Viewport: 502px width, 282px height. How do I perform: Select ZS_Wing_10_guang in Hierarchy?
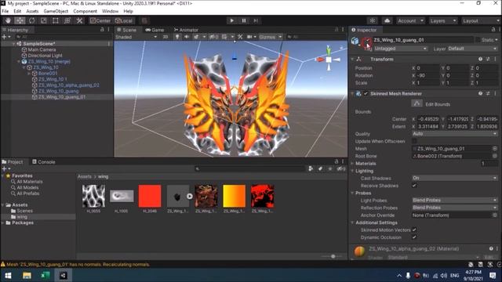coord(58,91)
